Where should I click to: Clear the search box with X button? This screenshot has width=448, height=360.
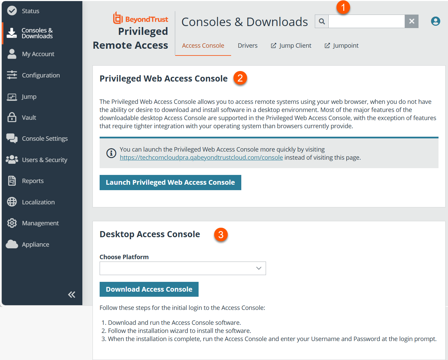click(x=412, y=21)
